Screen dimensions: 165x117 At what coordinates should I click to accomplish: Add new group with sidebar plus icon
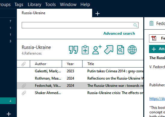9,114
